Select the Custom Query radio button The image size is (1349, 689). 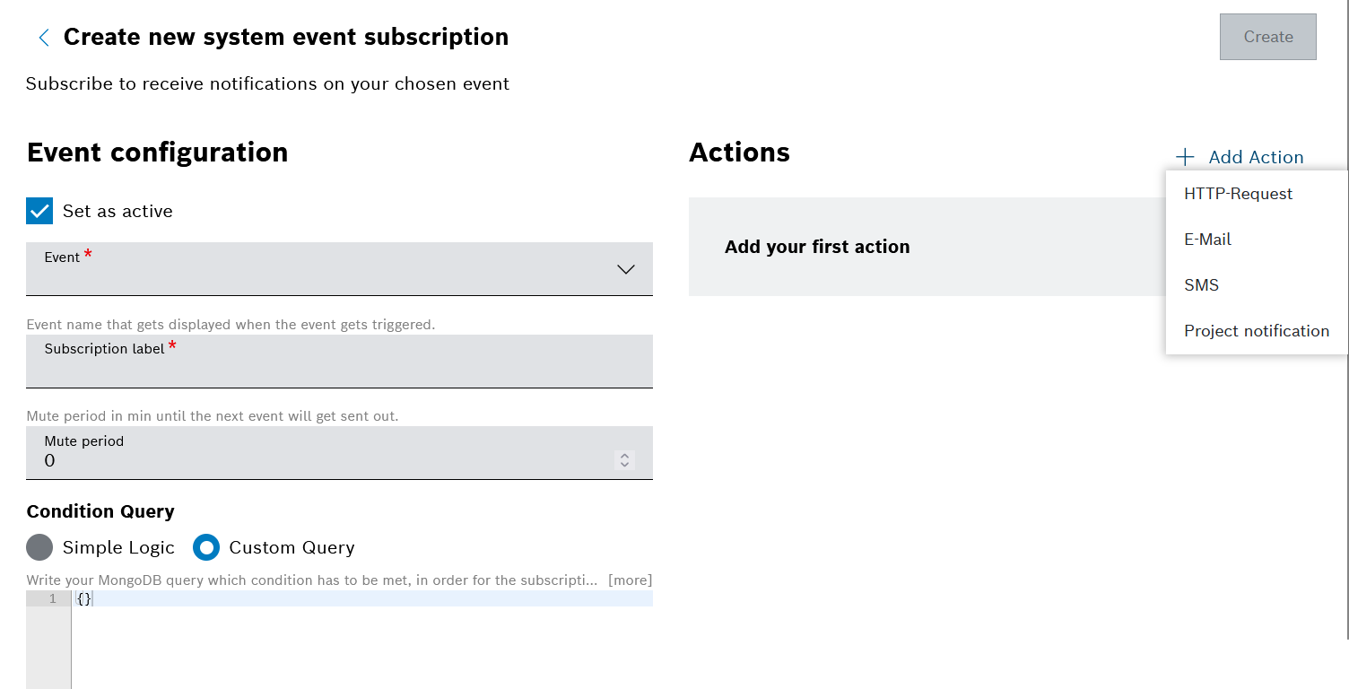(206, 547)
